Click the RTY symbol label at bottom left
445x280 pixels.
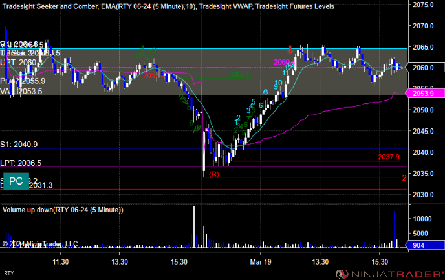(9, 274)
